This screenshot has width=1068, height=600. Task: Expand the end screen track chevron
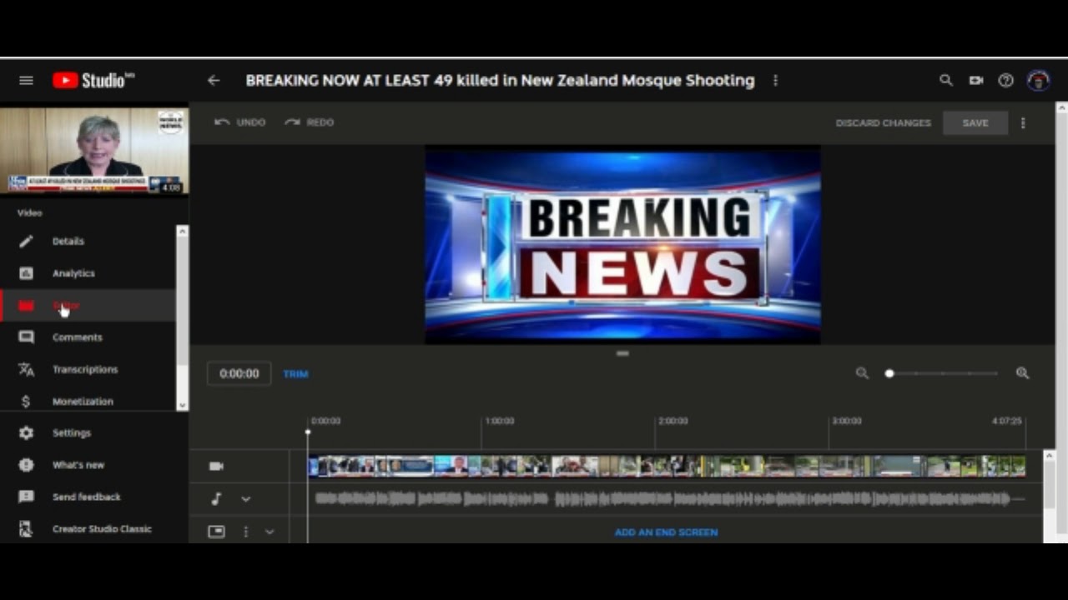click(269, 531)
